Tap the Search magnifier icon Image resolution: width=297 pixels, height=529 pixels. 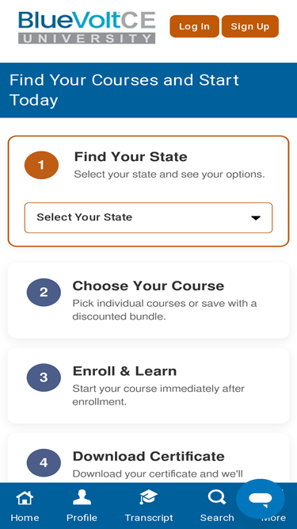pos(217,497)
